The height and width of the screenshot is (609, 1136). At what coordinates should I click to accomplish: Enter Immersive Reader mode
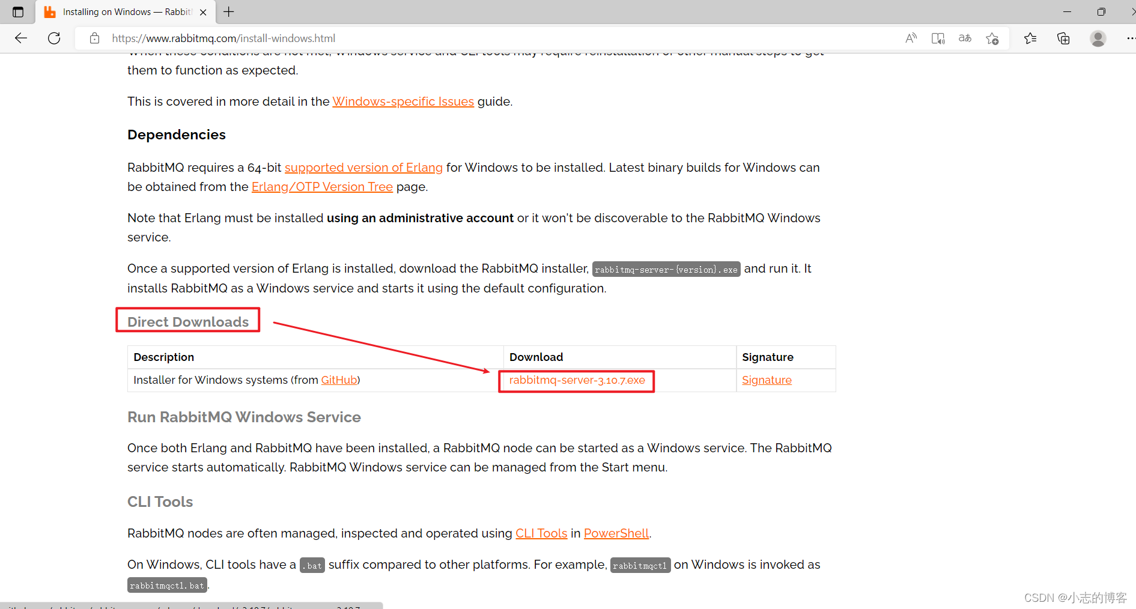tap(938, 38)
